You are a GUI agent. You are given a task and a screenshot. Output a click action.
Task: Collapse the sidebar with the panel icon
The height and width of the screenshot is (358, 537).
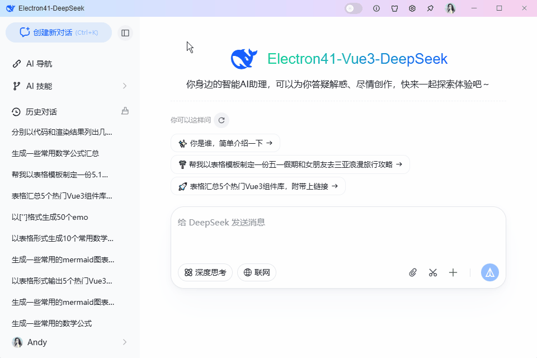pyautogui.click(x=125, y=32)
